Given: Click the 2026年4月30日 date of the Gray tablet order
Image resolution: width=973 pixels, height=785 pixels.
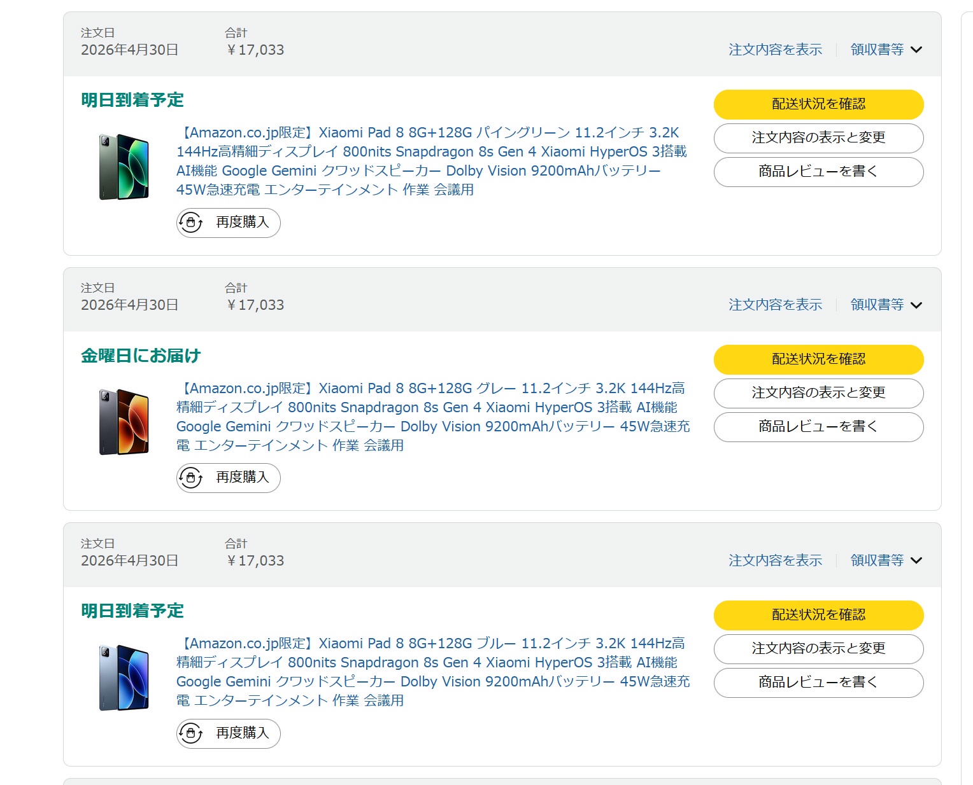Looking at the screenshot, I should [x=130, y=305].
